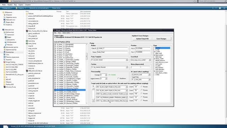This screenshot has height=128, width=227.
Task: Click the Party ID input field
Action: (x=112, y=48)
